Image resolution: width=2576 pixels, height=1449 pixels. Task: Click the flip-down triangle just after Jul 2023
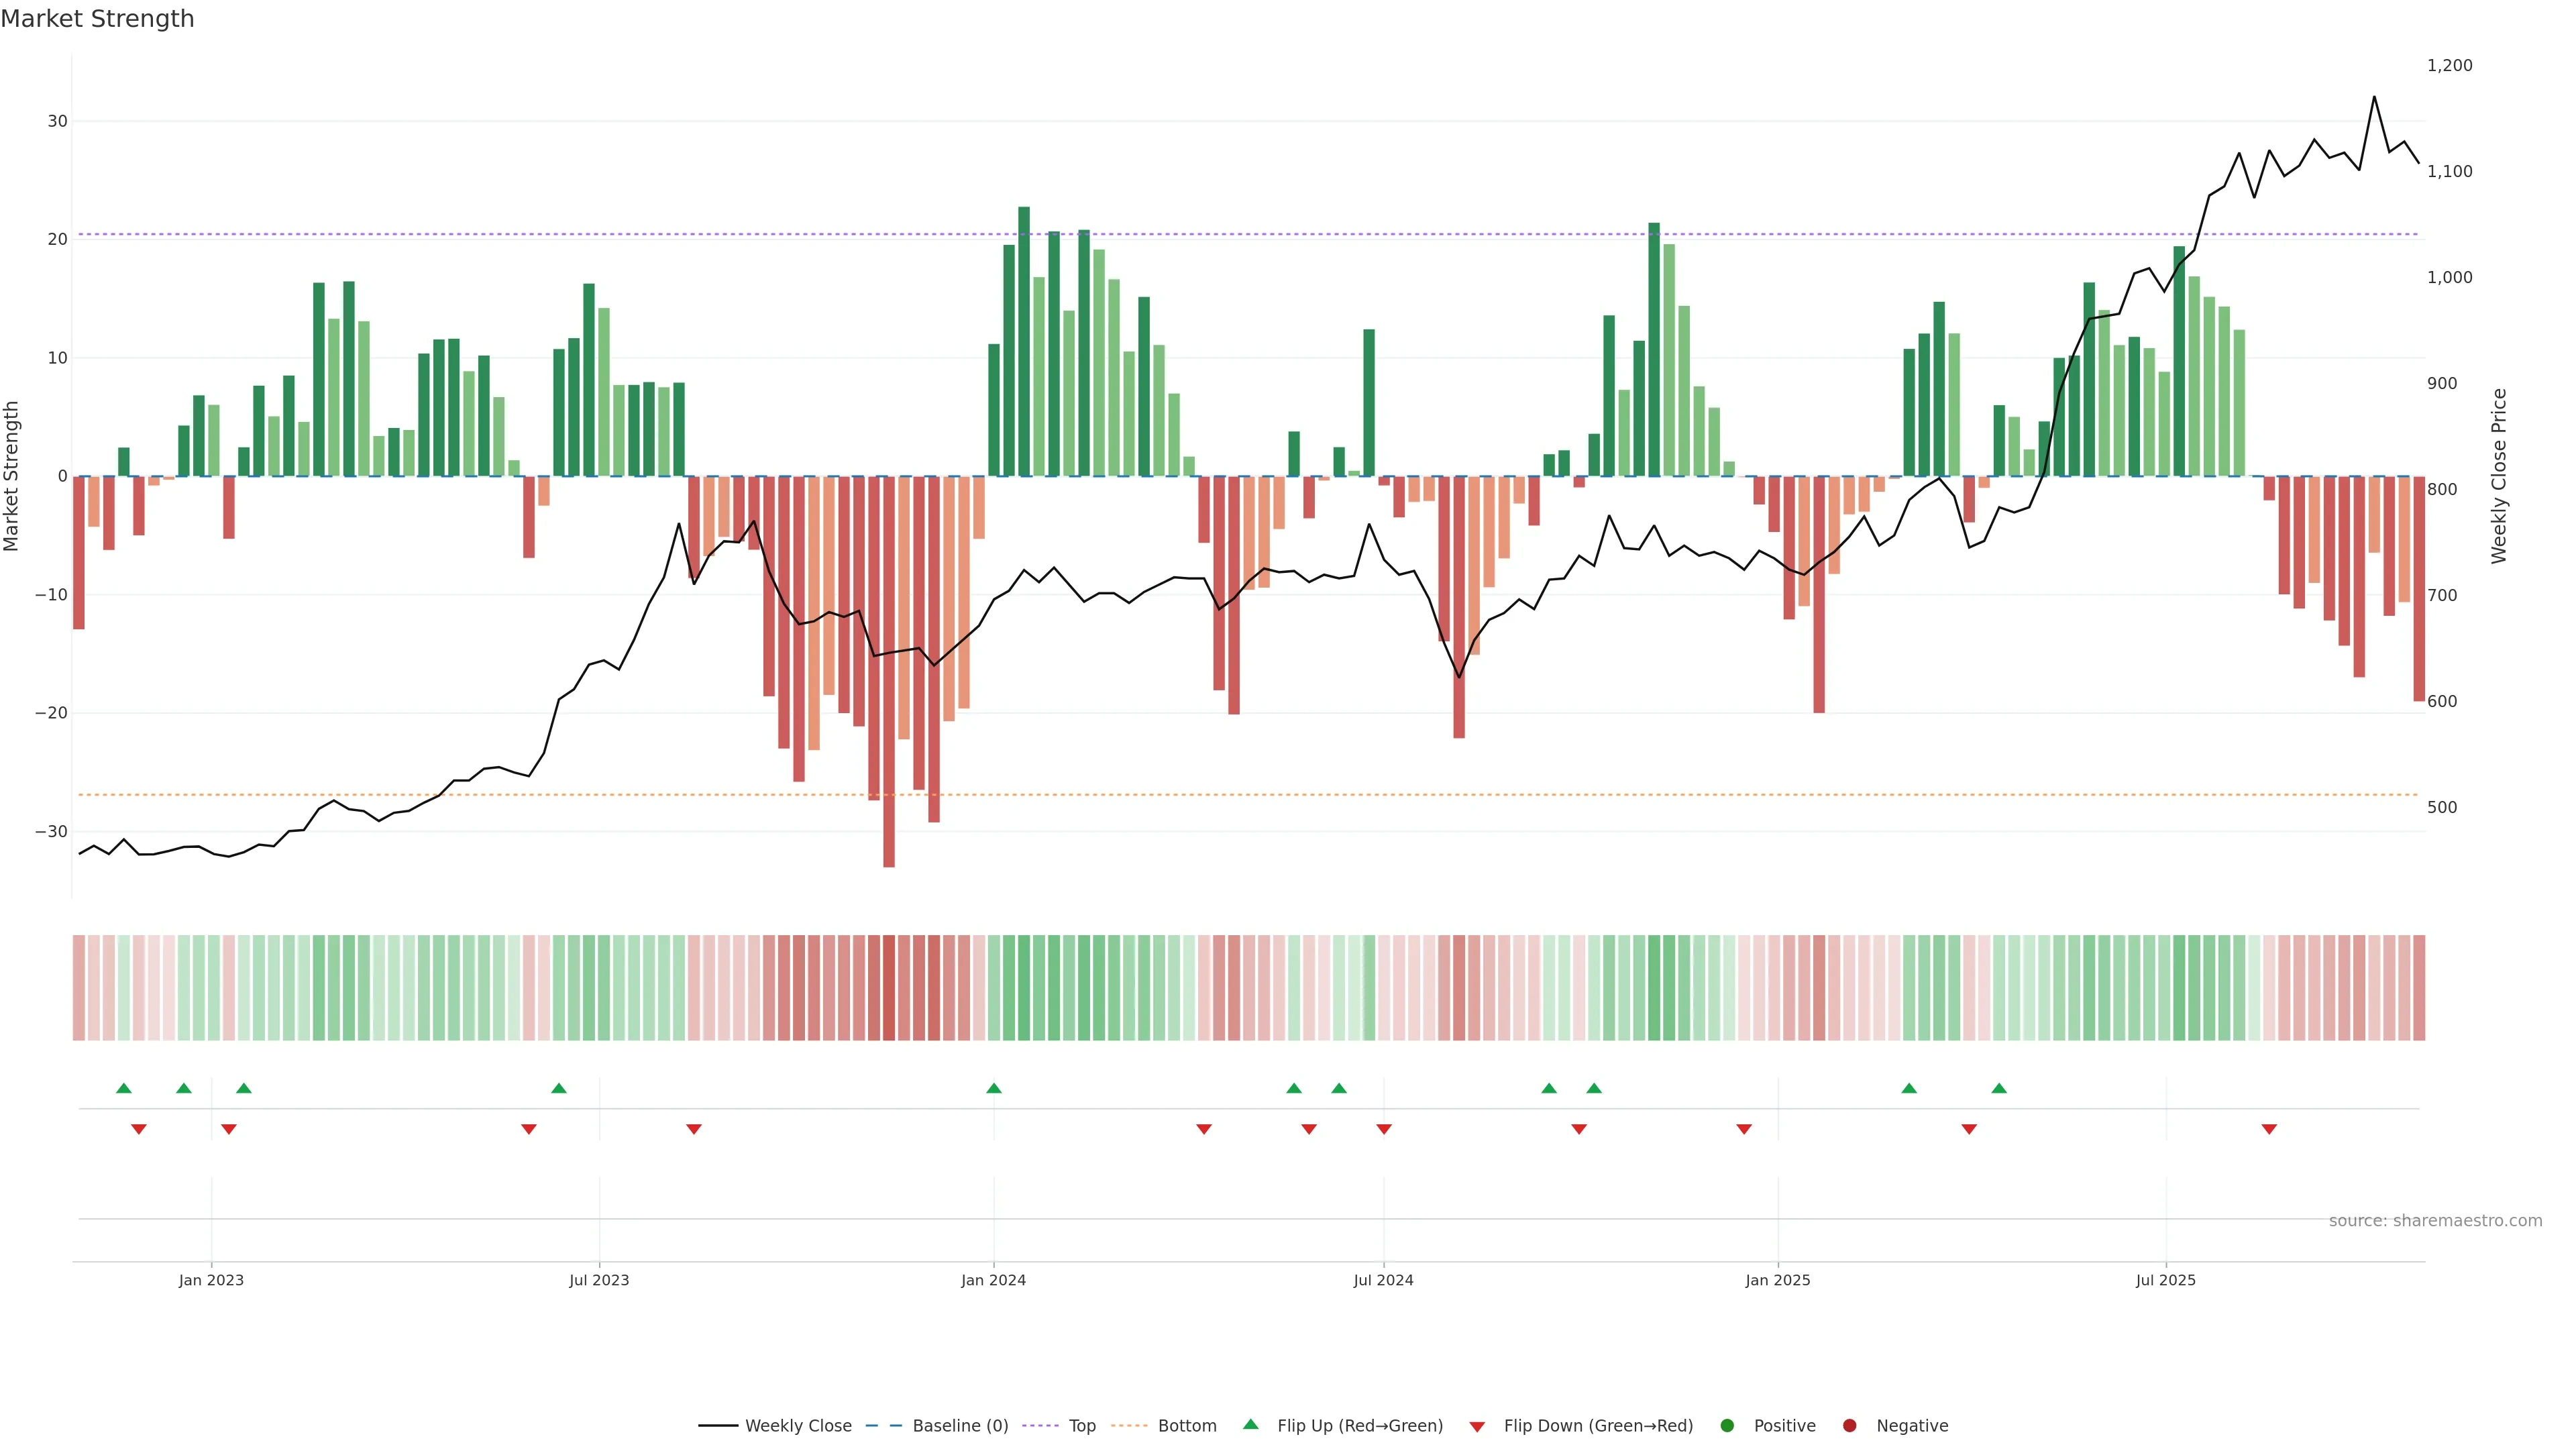[694, 1129]
